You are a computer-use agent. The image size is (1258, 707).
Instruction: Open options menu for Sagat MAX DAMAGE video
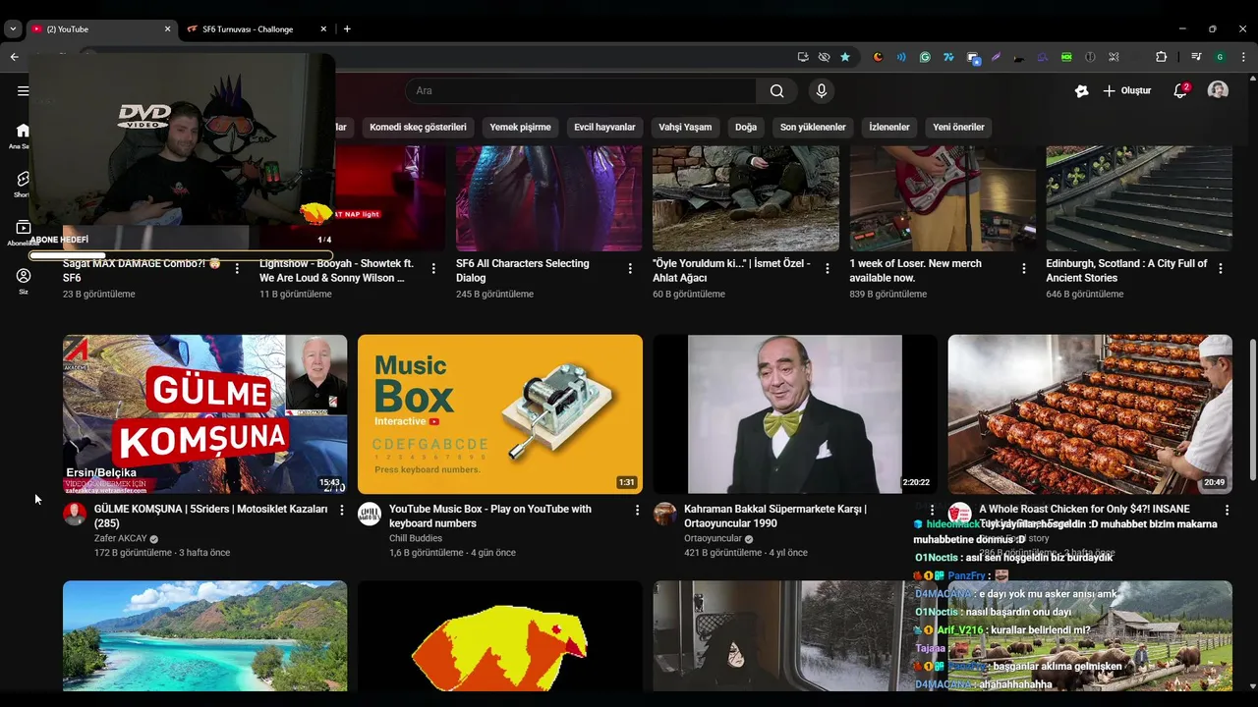pos(237,268)
